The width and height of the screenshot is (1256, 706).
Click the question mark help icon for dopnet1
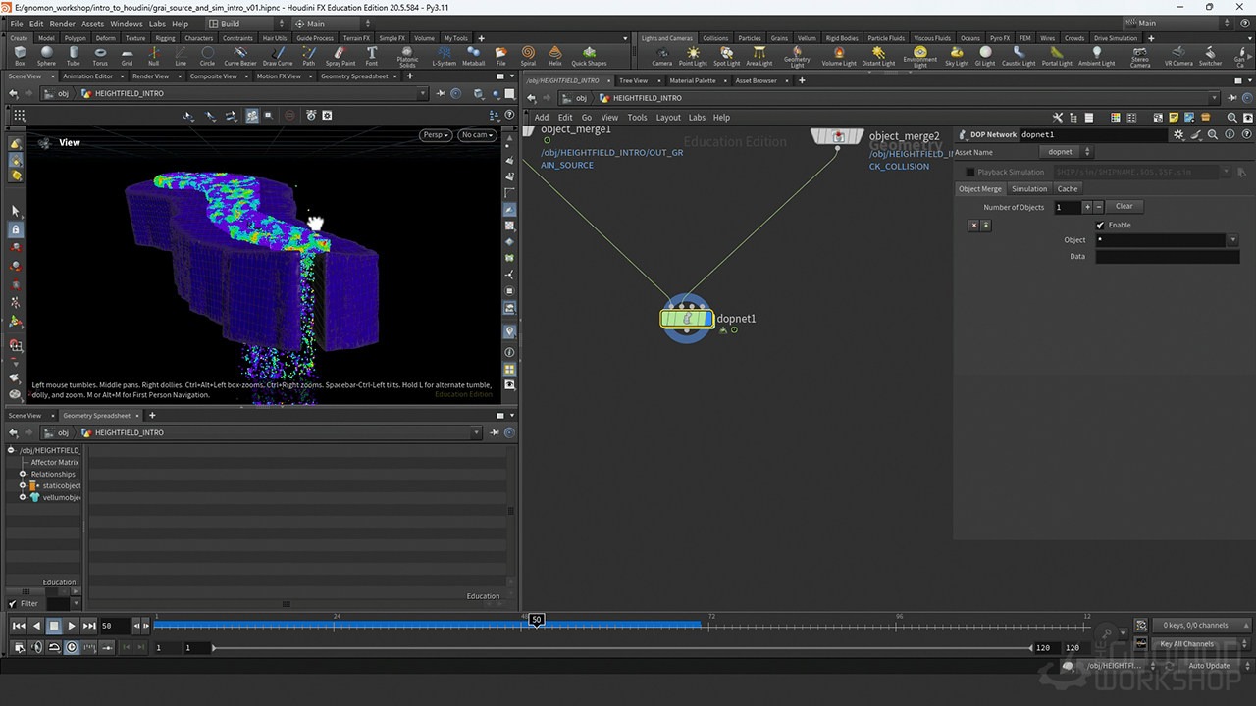(1247, 134)
